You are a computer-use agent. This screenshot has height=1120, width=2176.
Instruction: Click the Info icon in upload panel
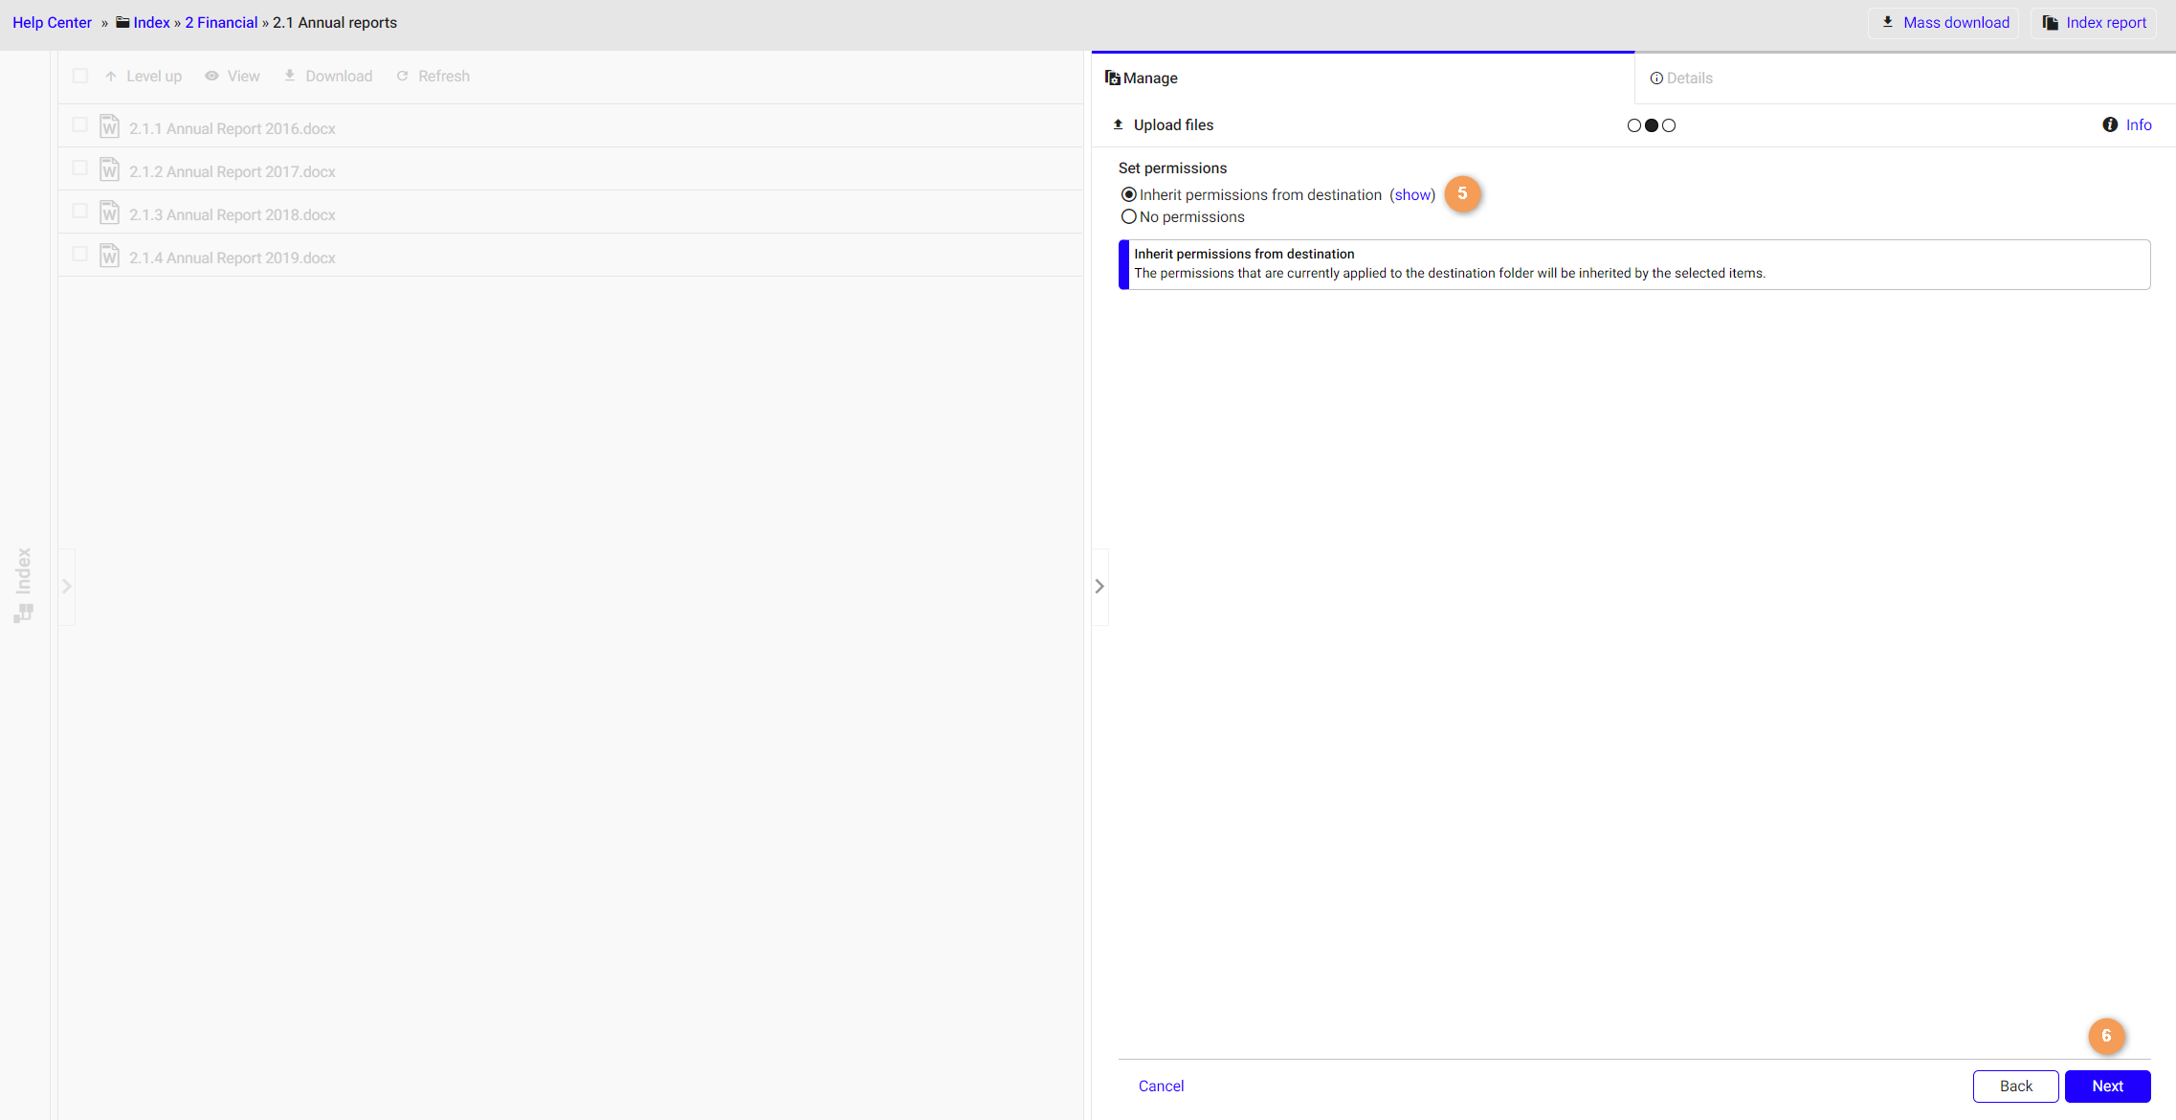2109,124
